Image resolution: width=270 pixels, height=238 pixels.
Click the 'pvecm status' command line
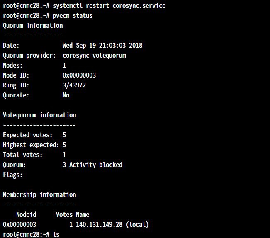[x=48, y=16]
